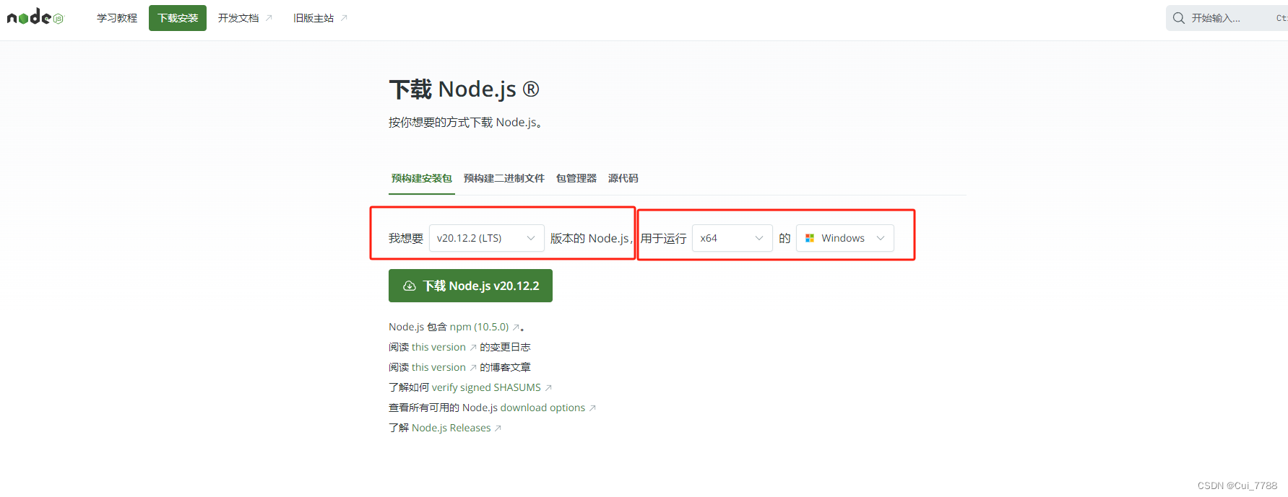Screen dimensions: 1288x497
Task: Open the npm (10.5.0) link
Action: 484,327
